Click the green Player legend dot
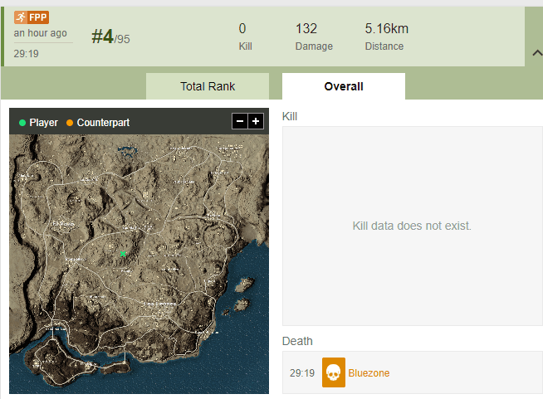This screenshot has width=543, height=399. [22, 123]
